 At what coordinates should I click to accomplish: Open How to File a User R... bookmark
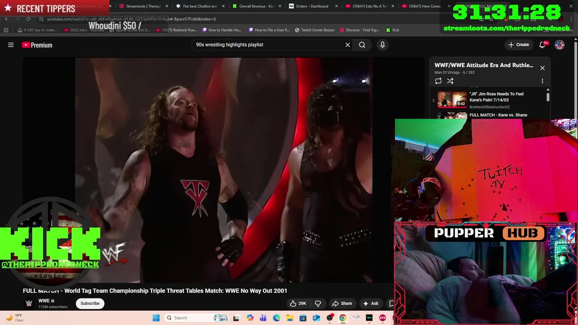click(x=269, y=30)
